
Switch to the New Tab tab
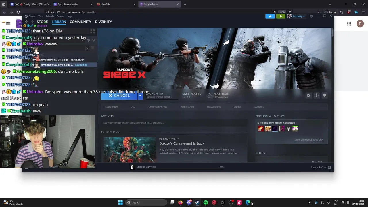coord(116,4)
